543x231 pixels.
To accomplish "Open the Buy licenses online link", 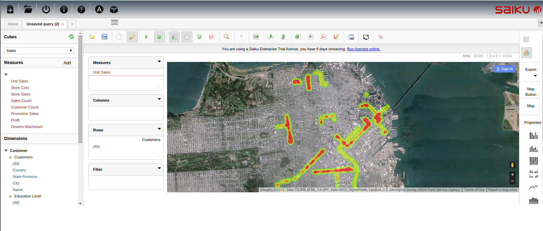I will 364,49.
